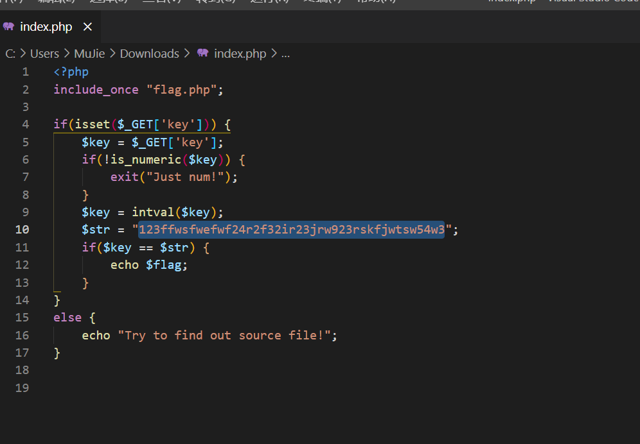Click the PHP elephant icon on the tab

[9, 27]
